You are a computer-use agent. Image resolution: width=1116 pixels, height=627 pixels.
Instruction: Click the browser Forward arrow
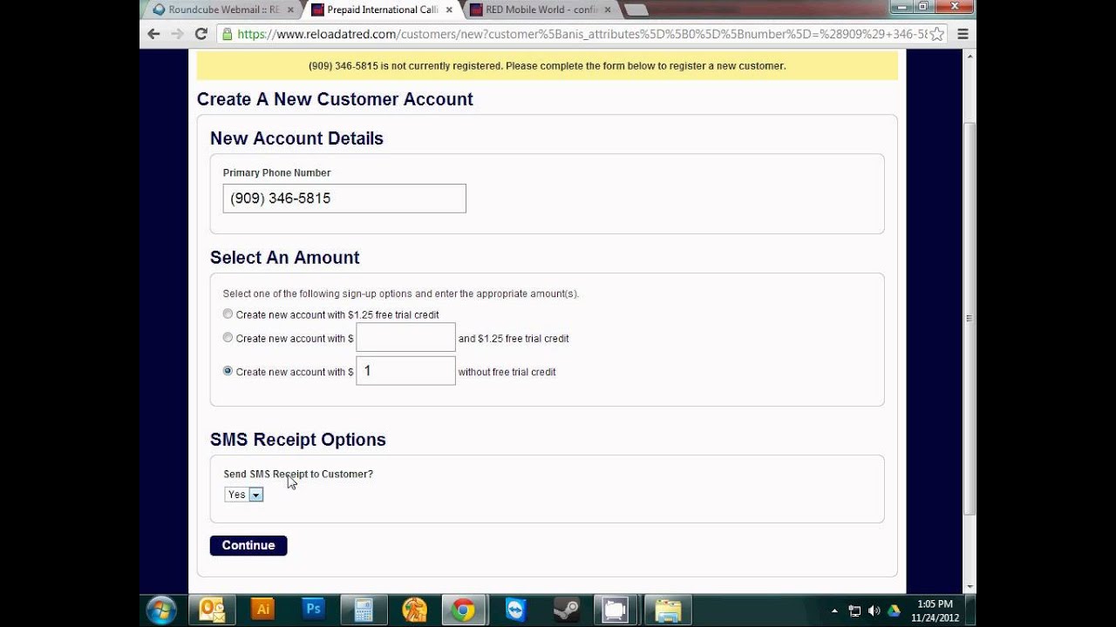[x=177, y=34]
